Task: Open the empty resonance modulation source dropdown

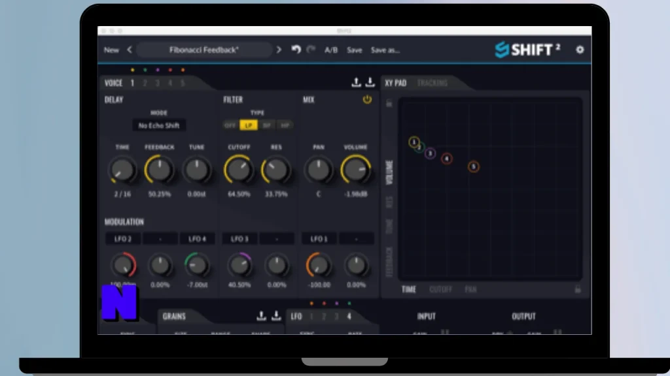Action: click(277, 239)
